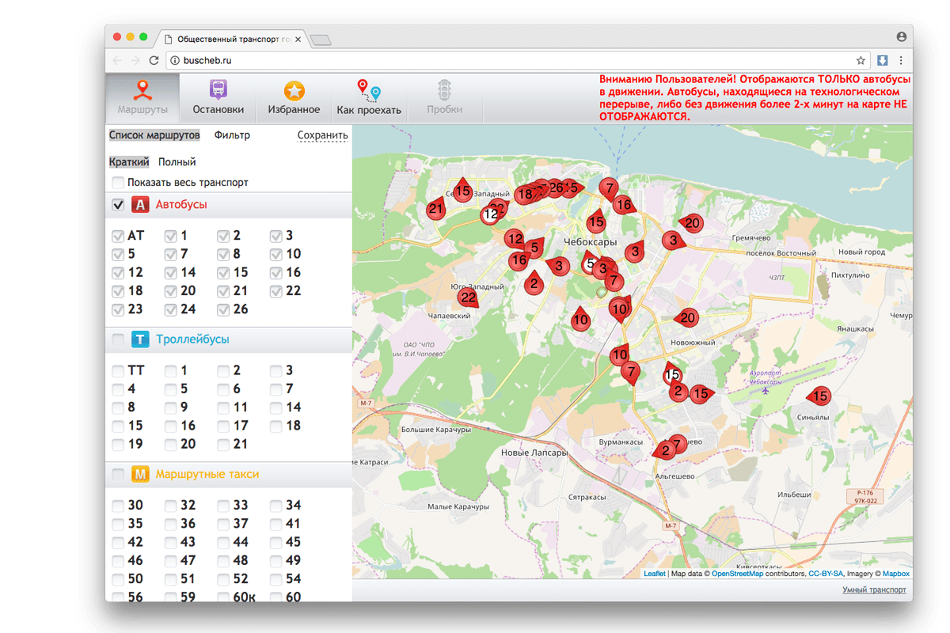Open the Избранное favorites star icon
The image size is (950, 633).
point(294,90)
